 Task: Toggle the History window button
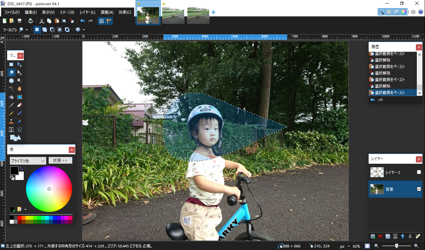coord(389,12)
